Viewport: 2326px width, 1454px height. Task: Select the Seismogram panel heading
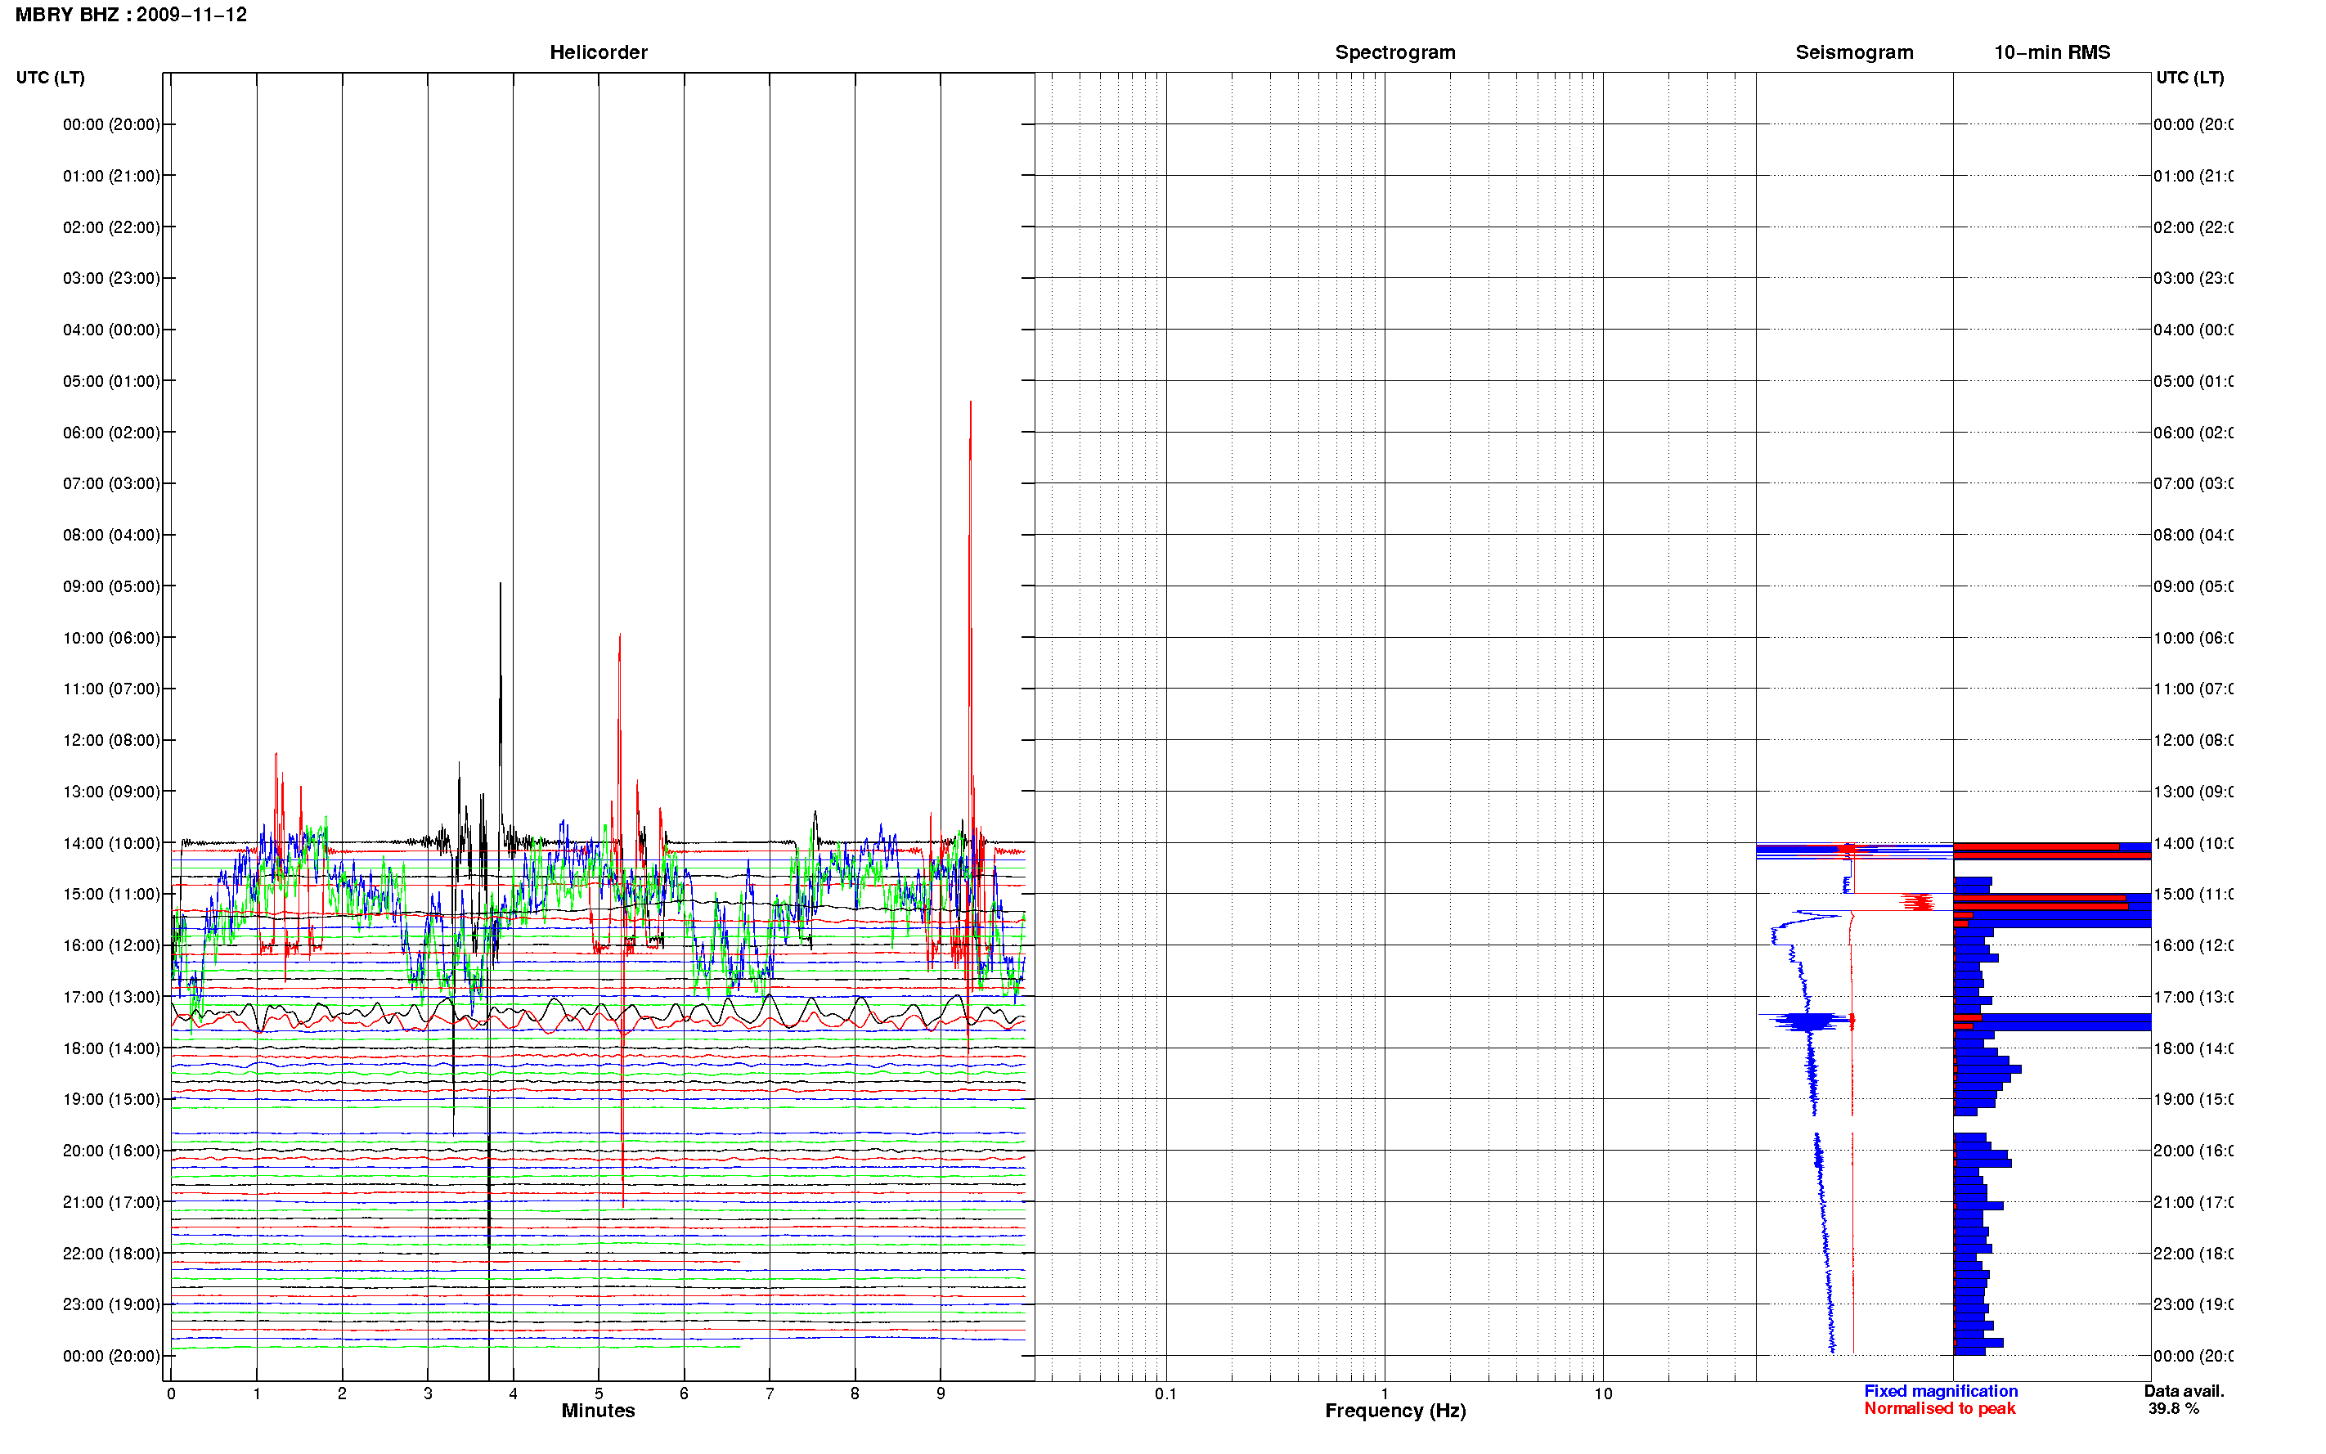pos(1854,53)
